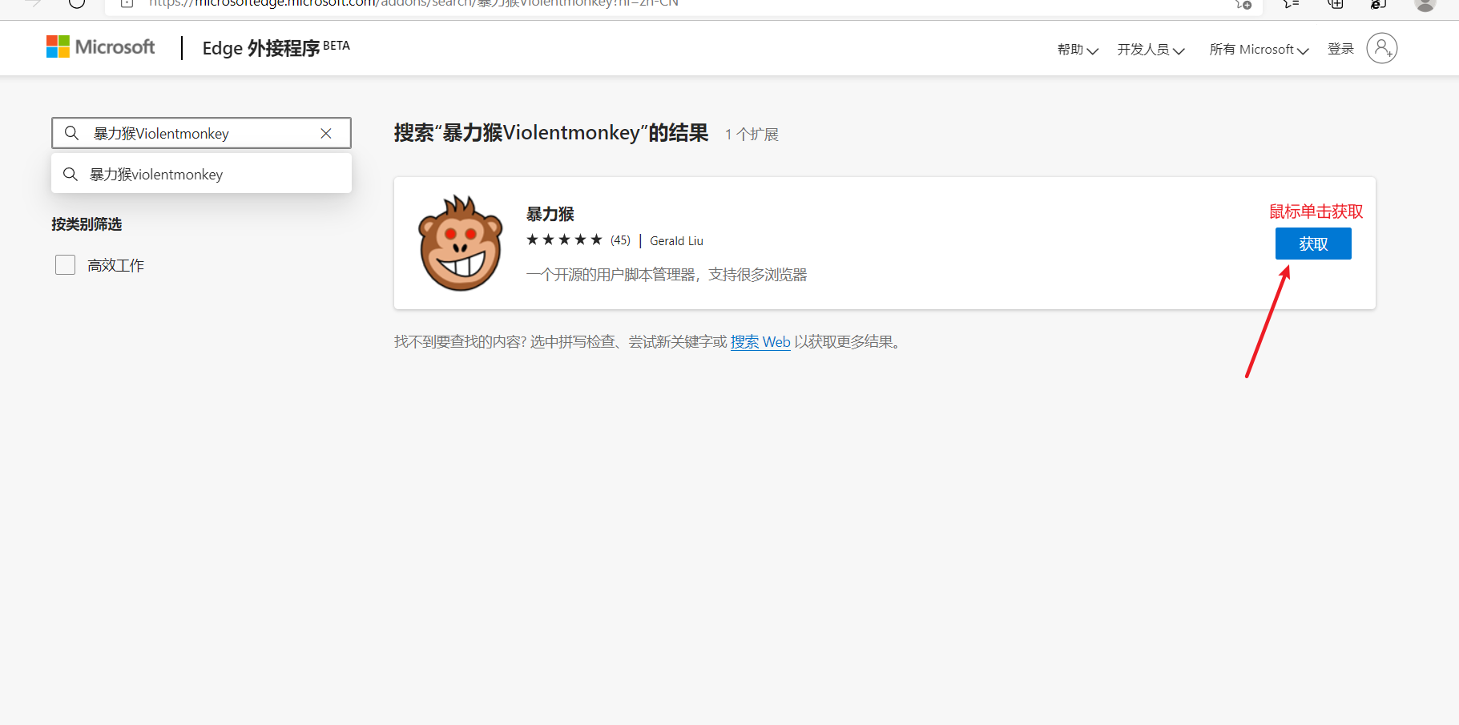Click the magnifier icon in search box
The height and width of the screenshot is (725, 1459).
(x=72, y=133)
